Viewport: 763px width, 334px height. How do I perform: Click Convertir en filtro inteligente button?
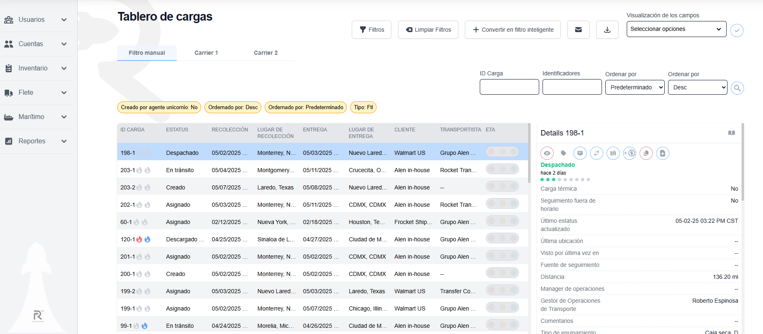click(x=512, y=30)
